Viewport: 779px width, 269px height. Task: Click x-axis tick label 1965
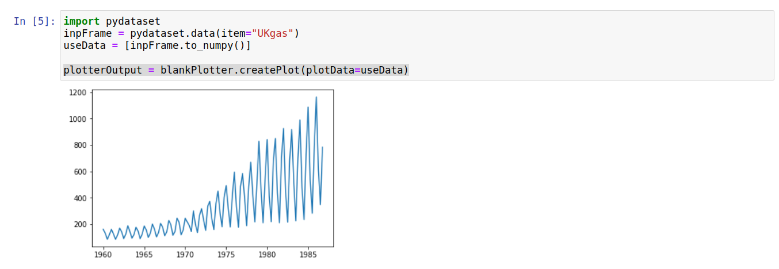click(144, 254)
